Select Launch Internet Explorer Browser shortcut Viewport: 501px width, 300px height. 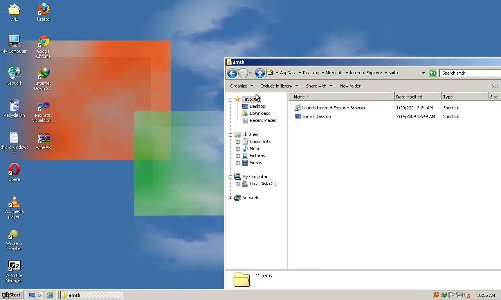point(330,108)
